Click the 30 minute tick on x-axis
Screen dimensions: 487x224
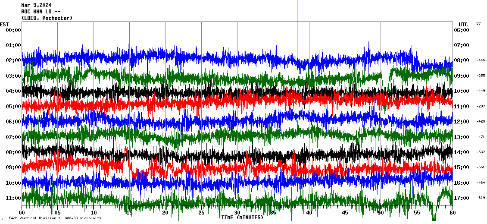pos(237,213)
